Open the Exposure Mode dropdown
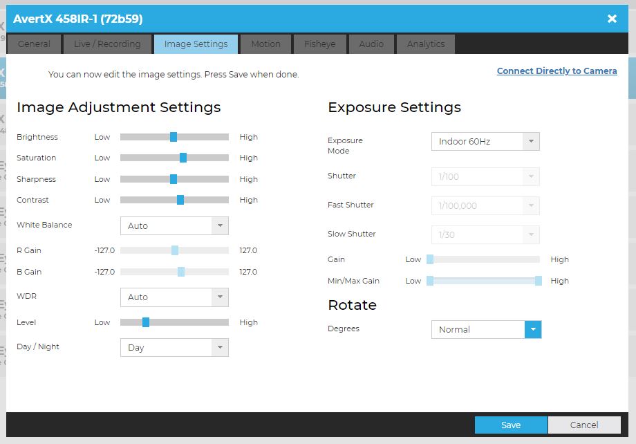This screenshot has width=636, height=444. tap(485, 141)
